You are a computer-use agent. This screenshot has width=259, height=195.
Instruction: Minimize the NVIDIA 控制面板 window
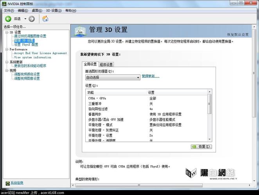pos(234,3)
